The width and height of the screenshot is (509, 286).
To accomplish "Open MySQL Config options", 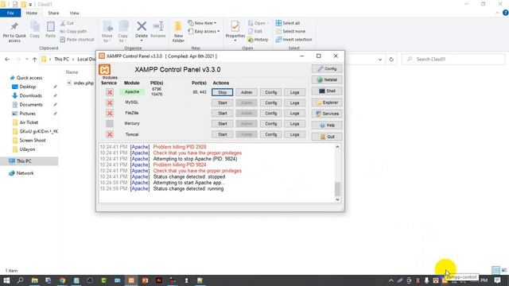I will 270,102.
